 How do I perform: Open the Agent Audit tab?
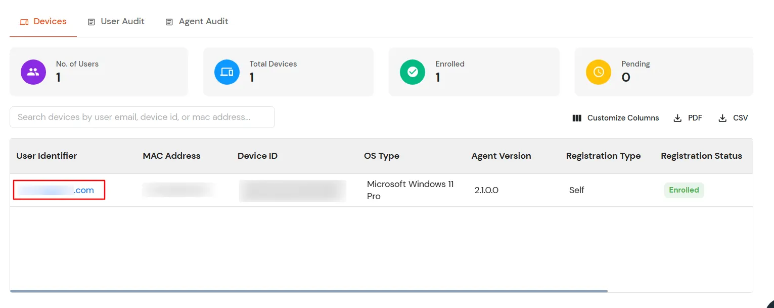pyautogui.click(x=197, y=22)
